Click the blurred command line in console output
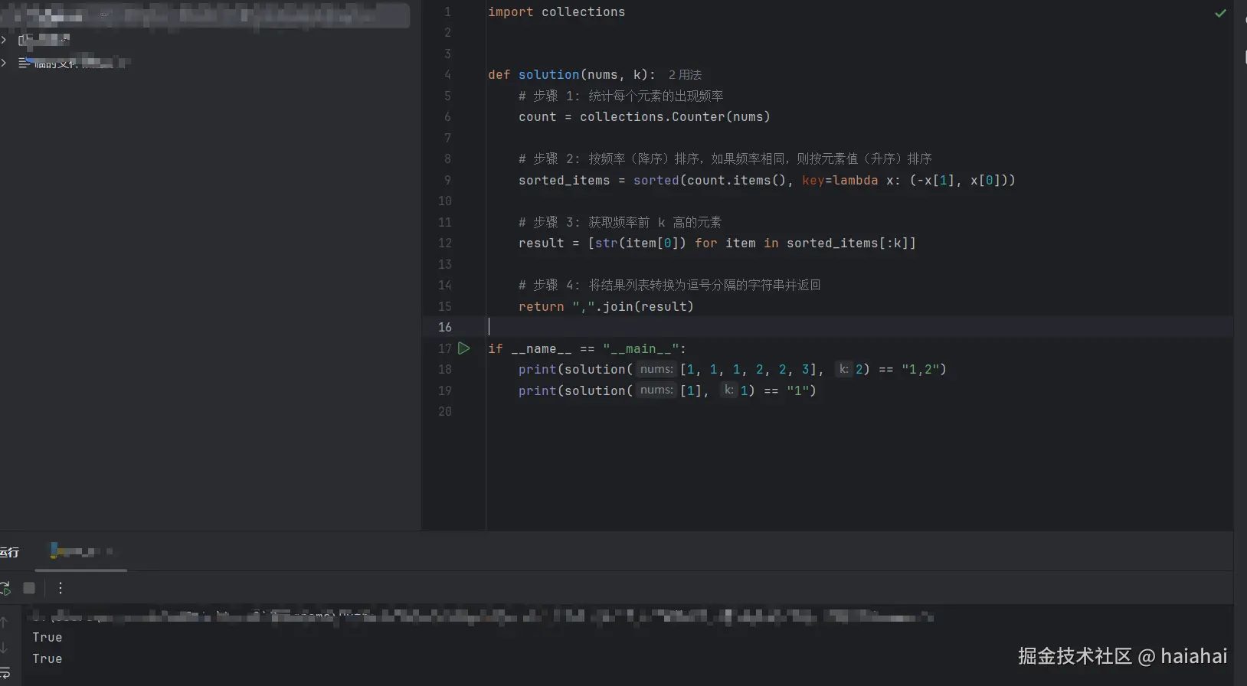This screenshot has height=686, width=1247. tap(481, 616)
